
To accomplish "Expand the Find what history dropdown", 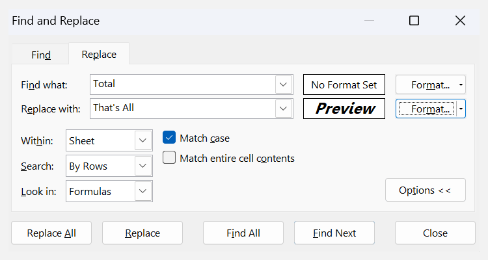I will point(283,84).
